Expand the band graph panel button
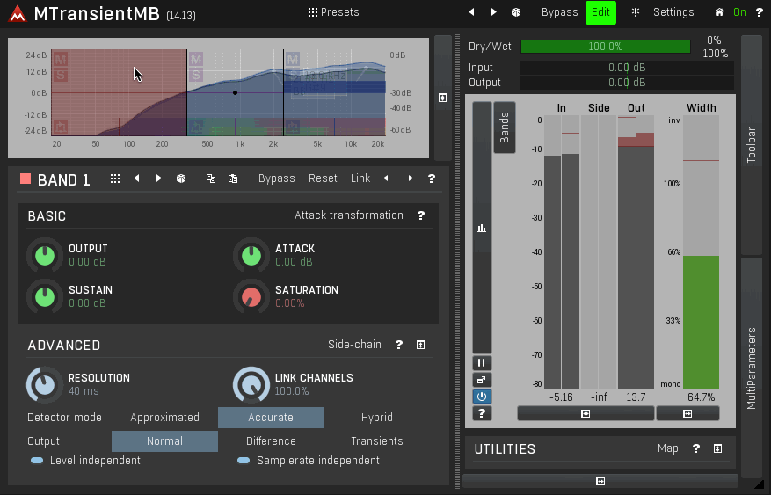Viewport: 771px width, 495px height. coord(442,98)
